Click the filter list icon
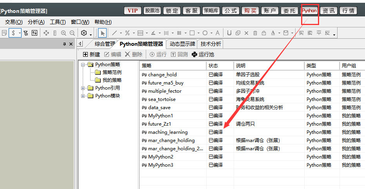 pyautogui.click(x=26, y=33)
